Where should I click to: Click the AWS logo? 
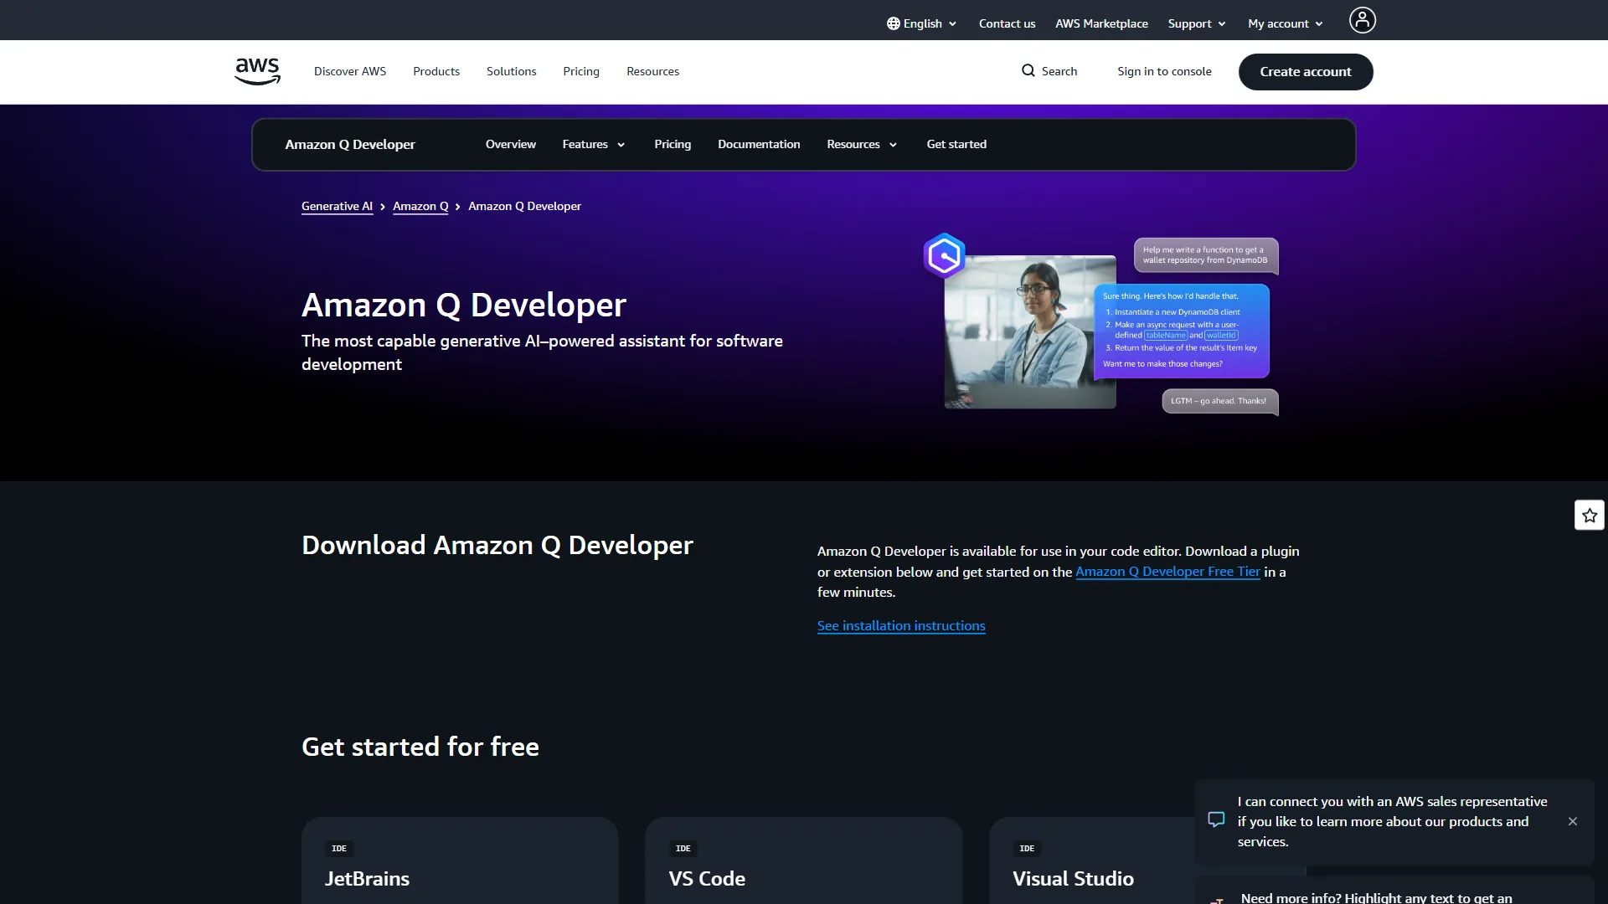257,71
